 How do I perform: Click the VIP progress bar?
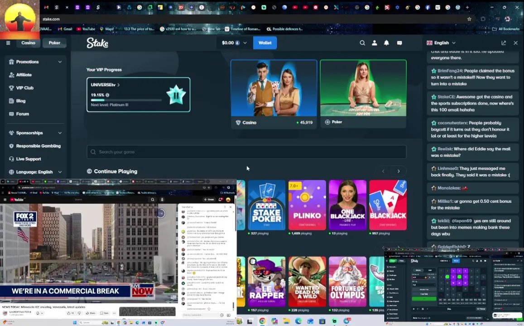126,100
